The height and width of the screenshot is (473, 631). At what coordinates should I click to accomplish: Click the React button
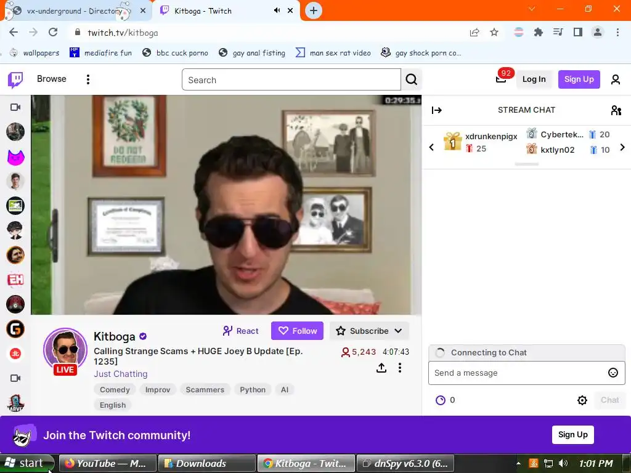coord(241,331)
